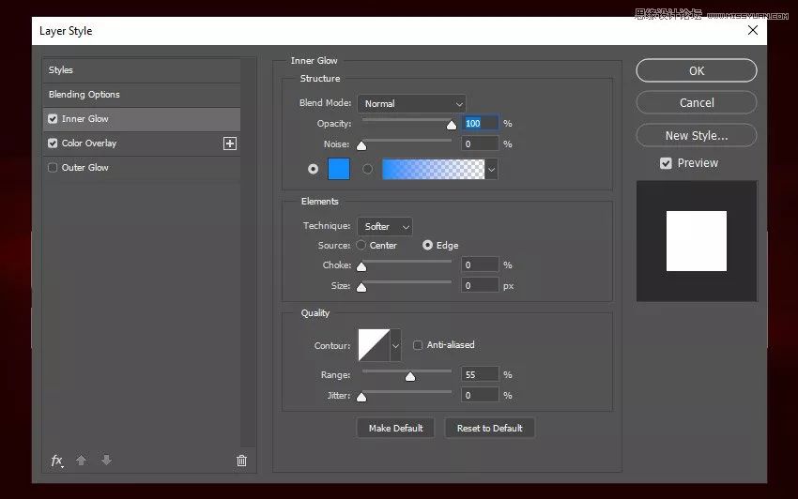Click the Cancel button
Viewport: 798px width, 499px height.
click(697, 103)
